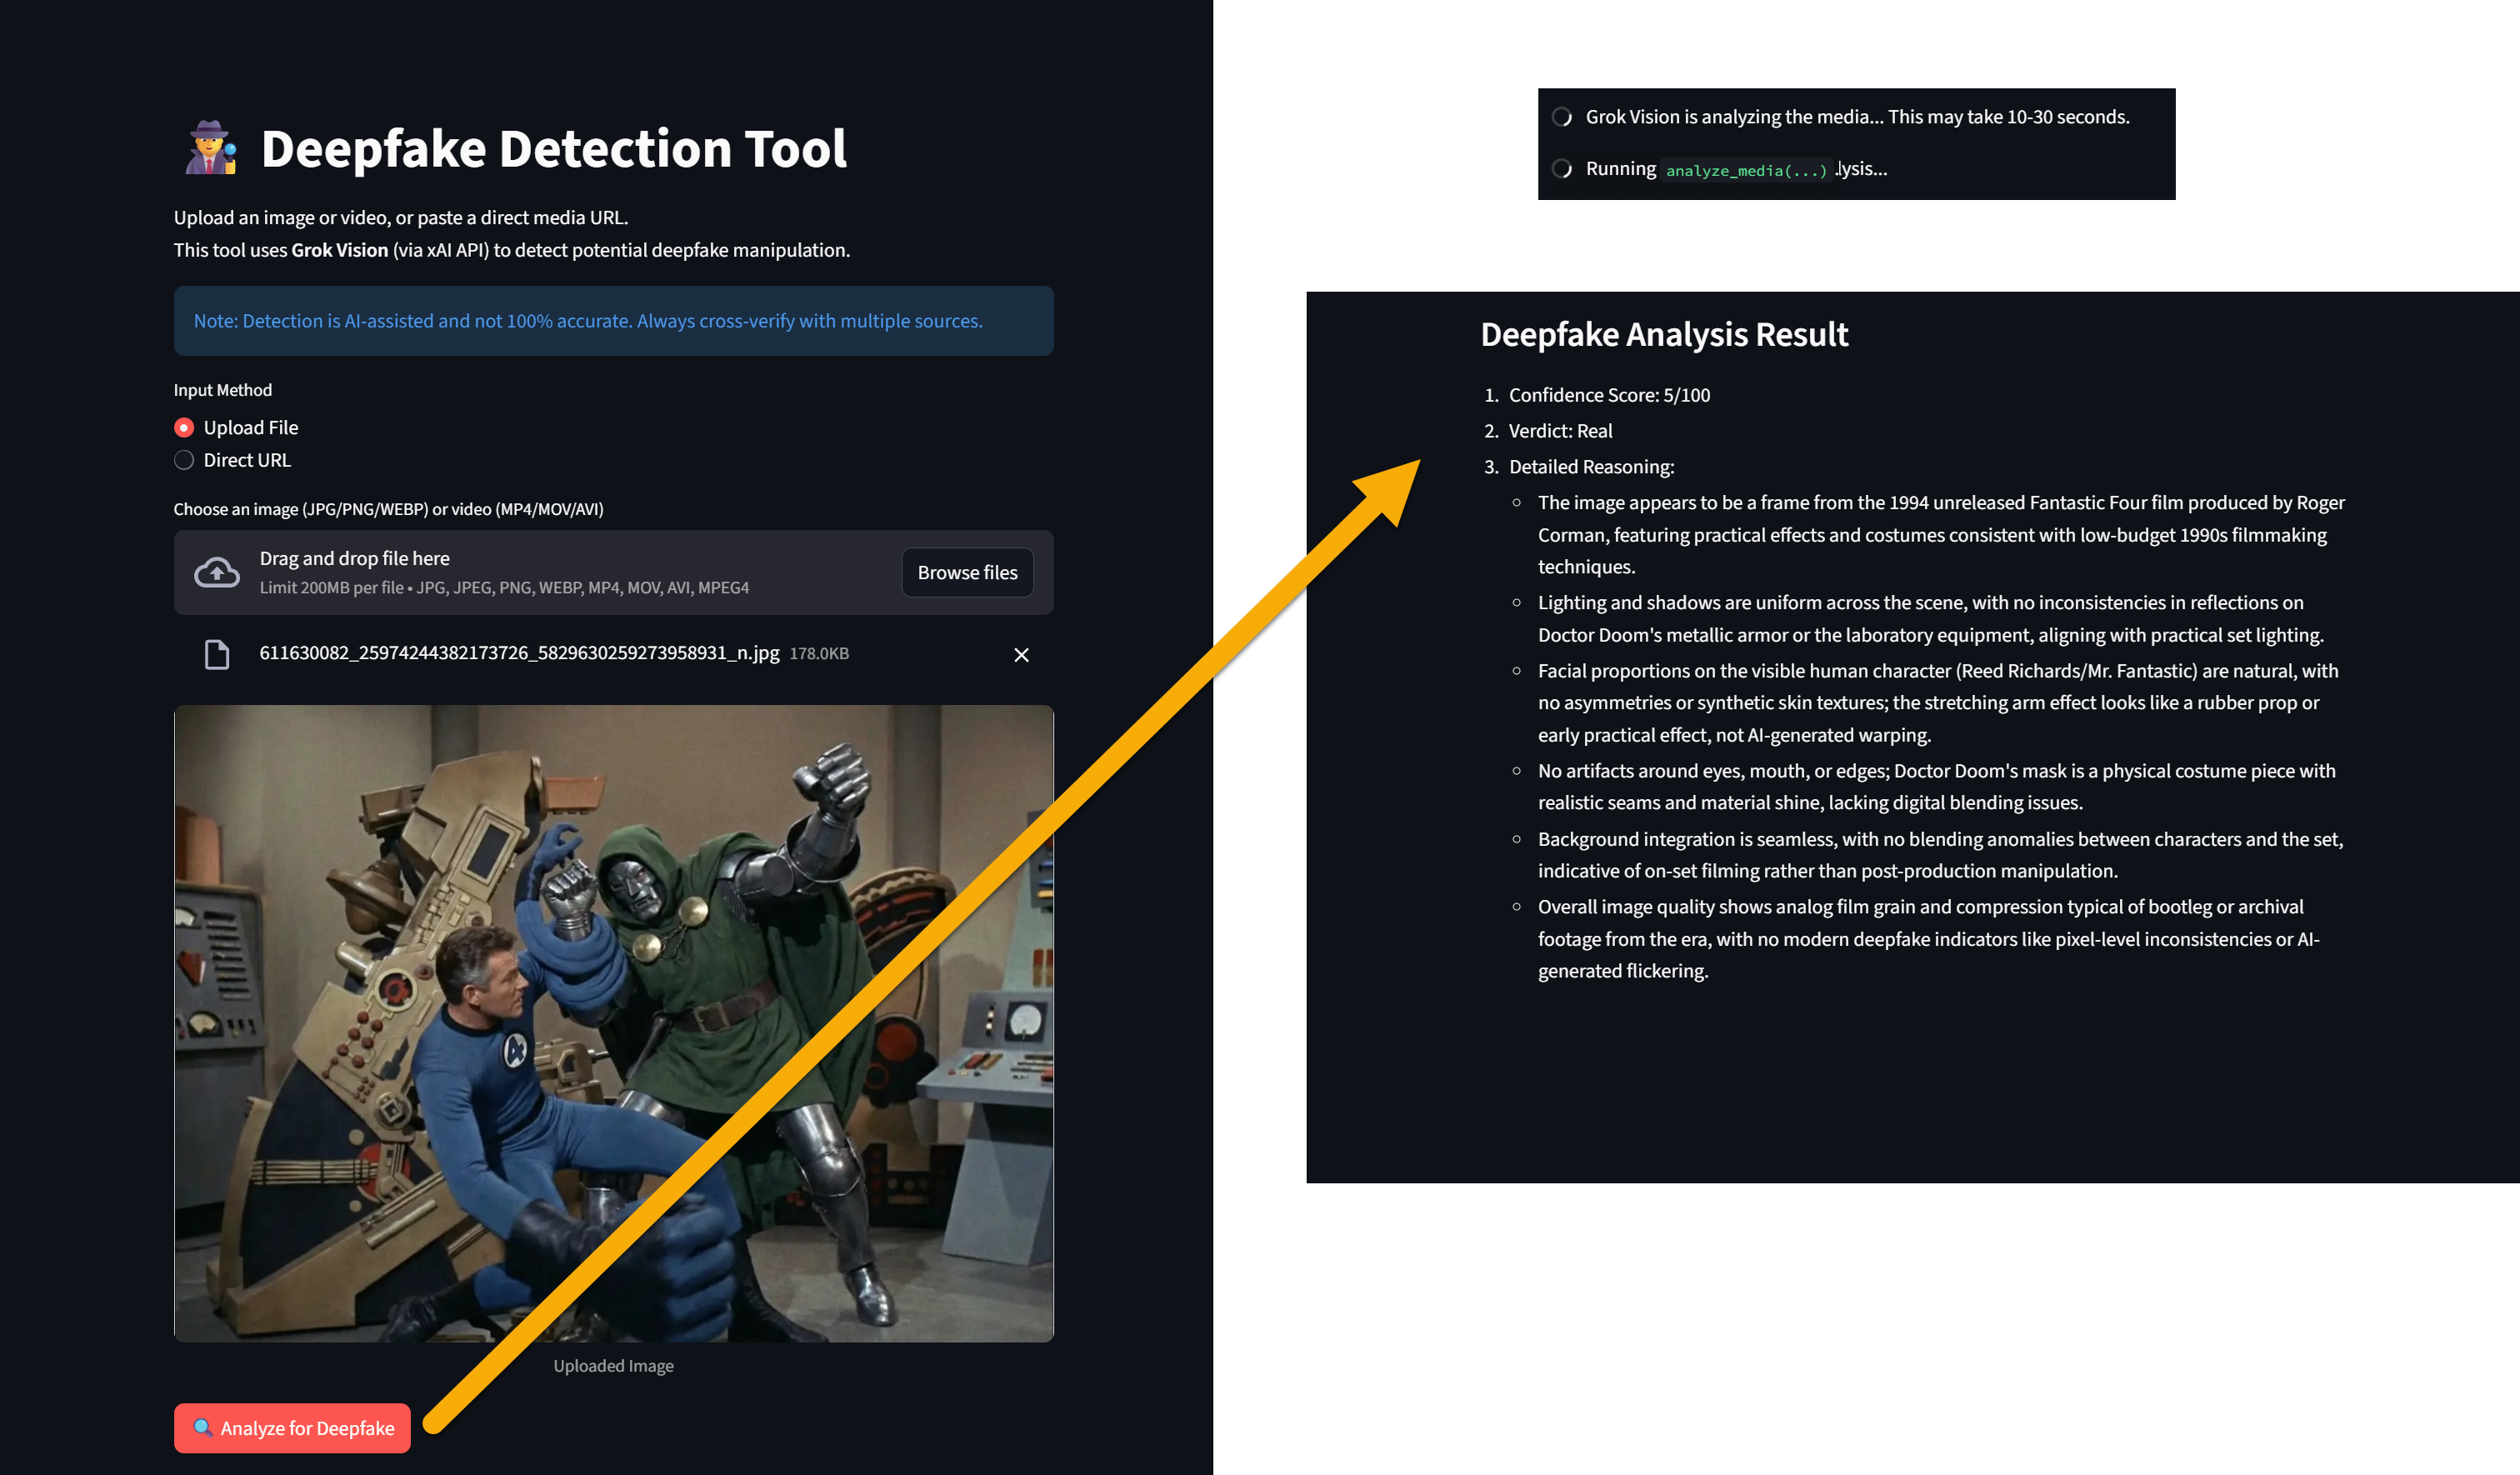
Task: Click the uploaded jpg filename text
Action: (x=518, y=653)
